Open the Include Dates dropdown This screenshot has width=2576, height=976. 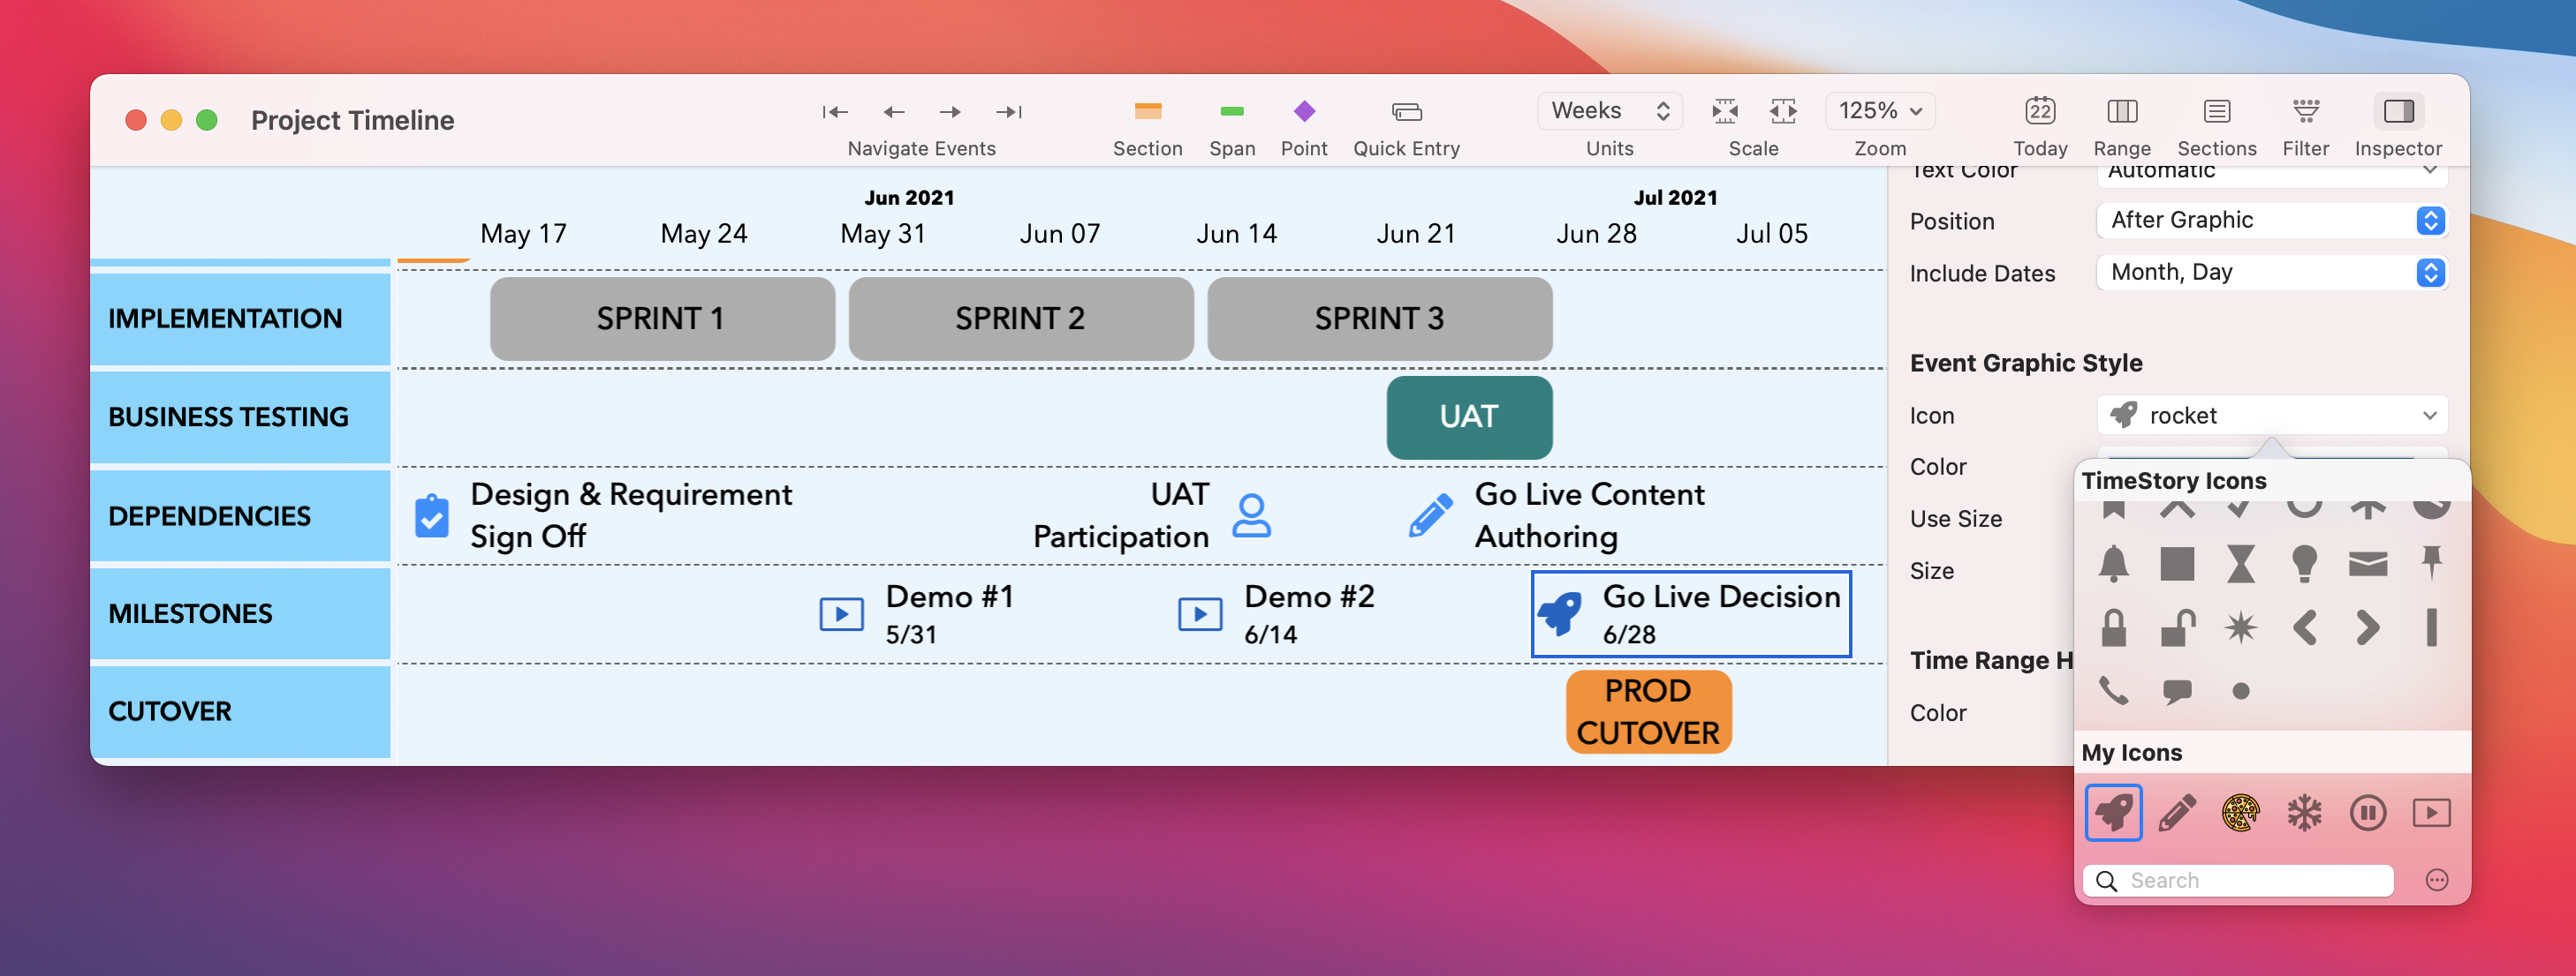click(x=2271, y=272)
